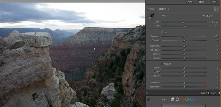Select the parametric curve adjust icon
Image resolution: width=221 pixels, height=107 pixels.
click(172, 99)
